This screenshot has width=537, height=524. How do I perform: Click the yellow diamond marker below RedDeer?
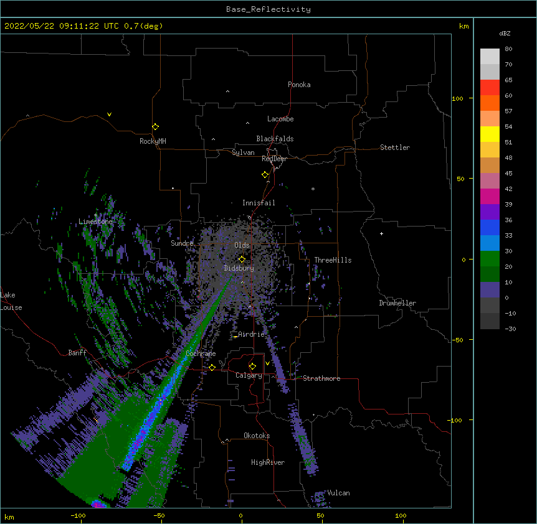(x=265, y=175)
